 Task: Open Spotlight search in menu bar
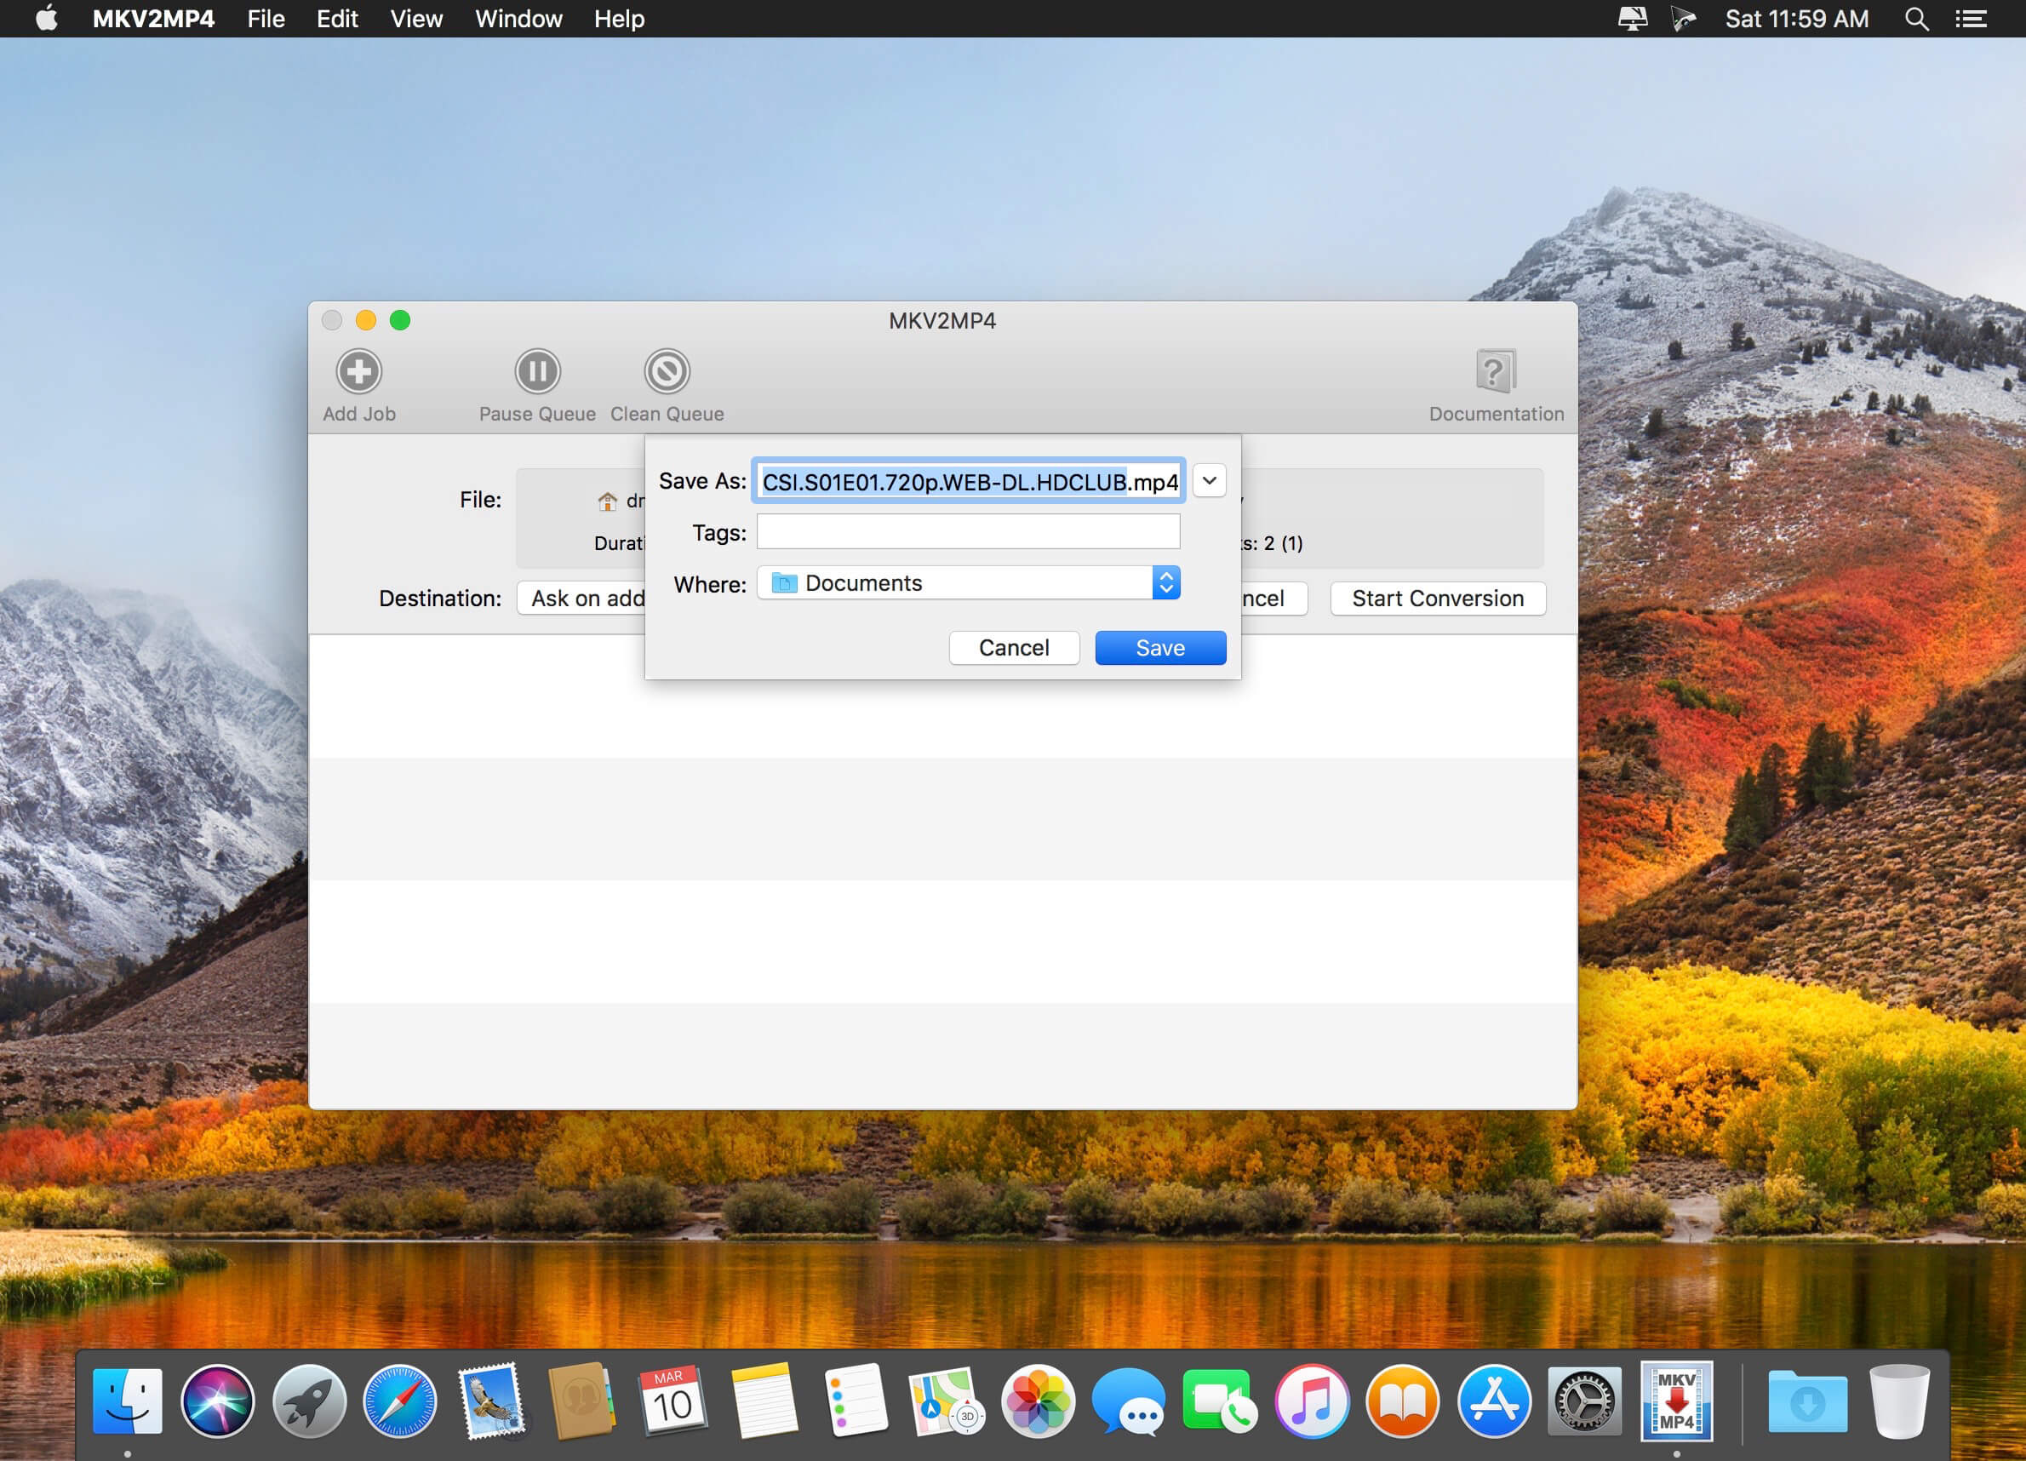click(x=1915, y=19)
